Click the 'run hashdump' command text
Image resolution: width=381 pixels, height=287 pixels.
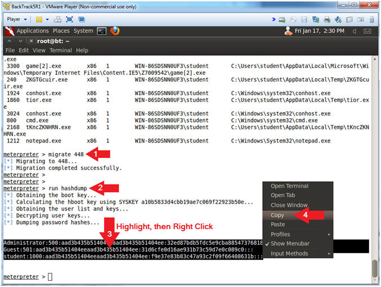click(x=68, y=189)
